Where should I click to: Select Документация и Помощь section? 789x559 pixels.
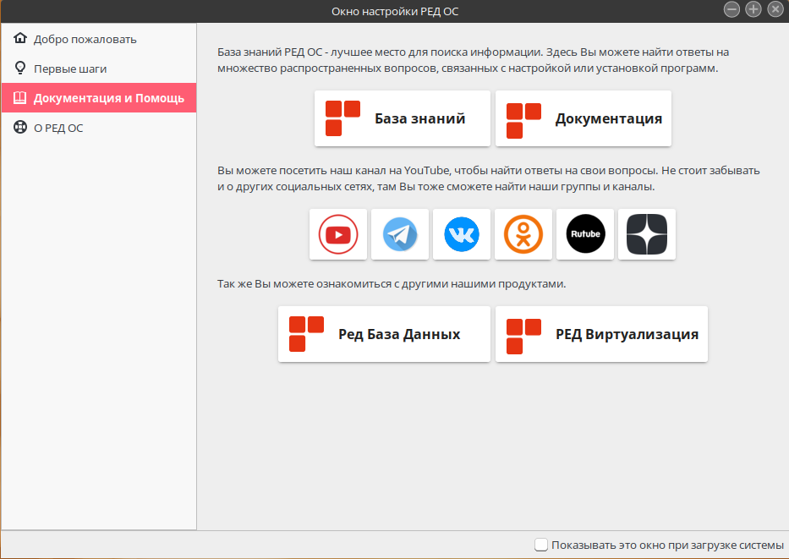point(99,97)
